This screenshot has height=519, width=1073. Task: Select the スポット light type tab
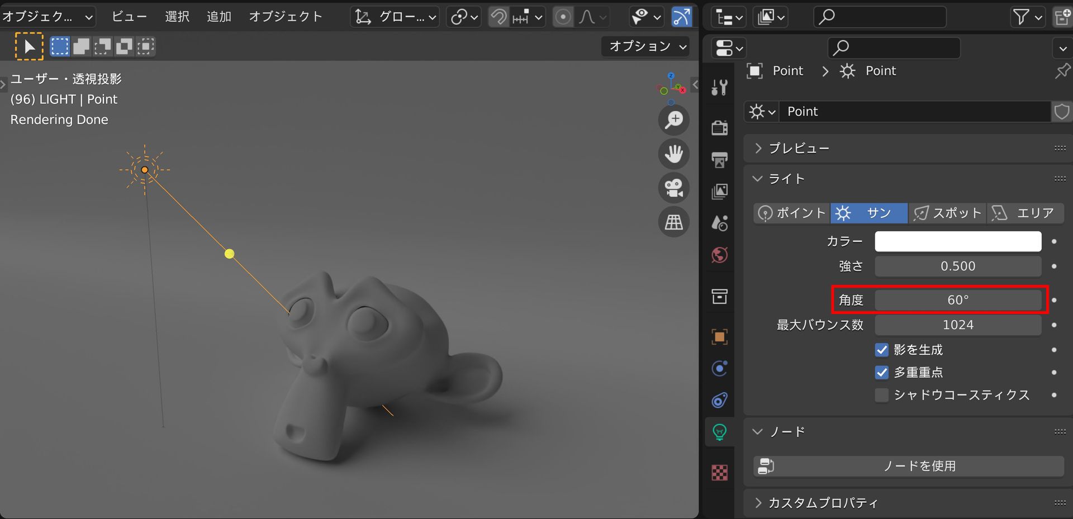947,213
